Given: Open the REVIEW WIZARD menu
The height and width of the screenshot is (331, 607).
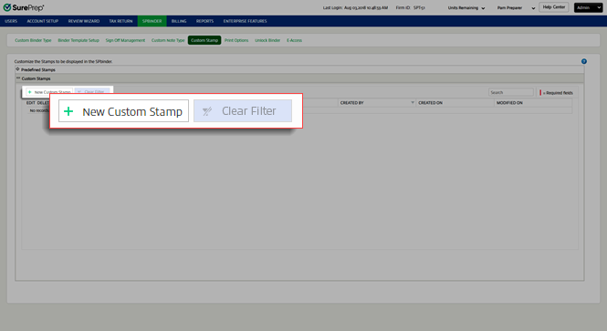Looking at the screenshot, I should [x=84, y=21].
